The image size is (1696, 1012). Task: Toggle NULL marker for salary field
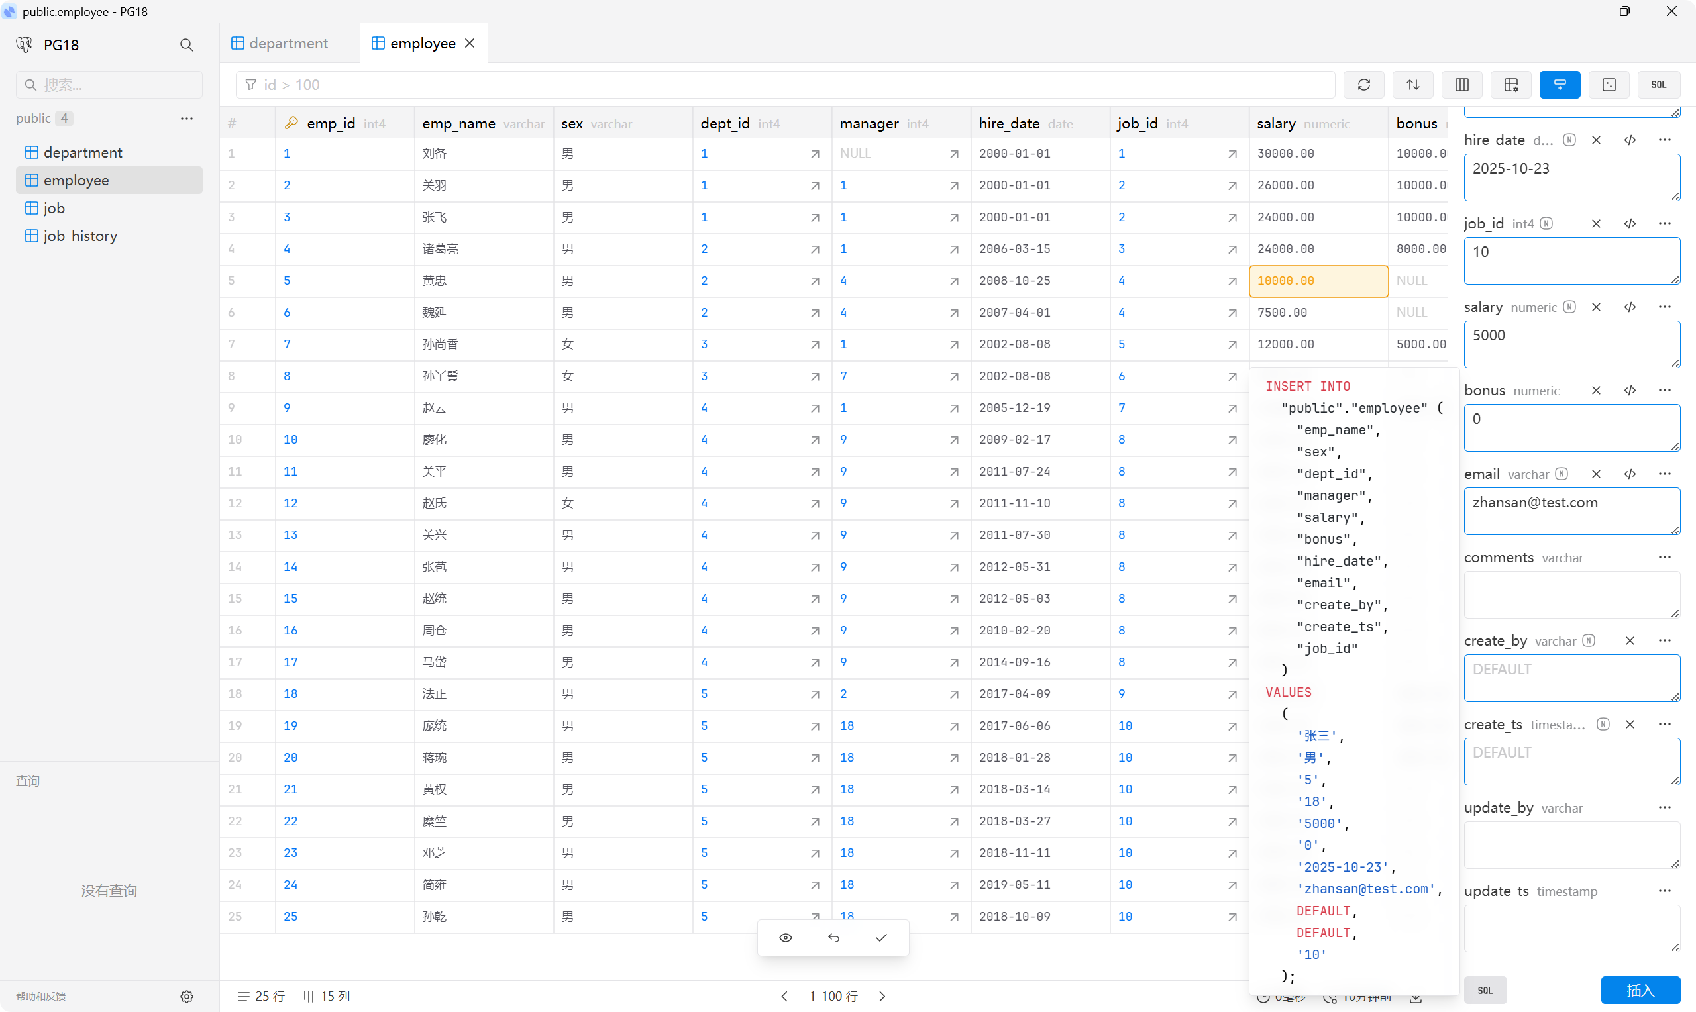(1569, 307)
